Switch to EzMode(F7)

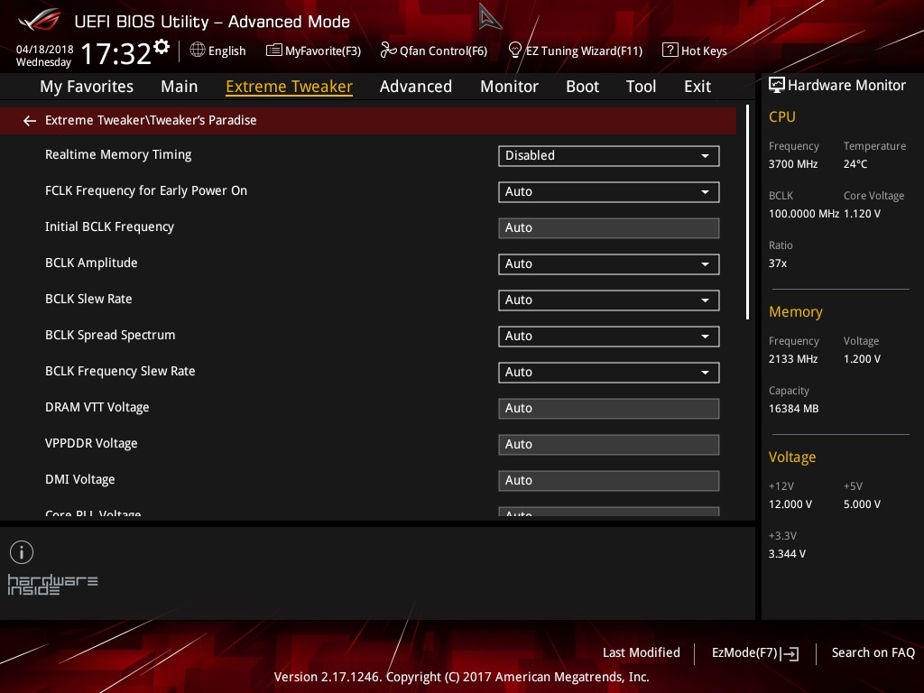(755, 653)
